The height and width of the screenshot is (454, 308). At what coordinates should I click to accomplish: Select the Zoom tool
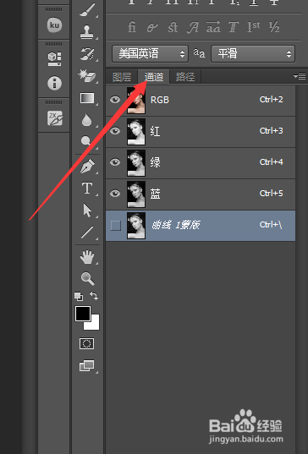(x=87, y=278)
